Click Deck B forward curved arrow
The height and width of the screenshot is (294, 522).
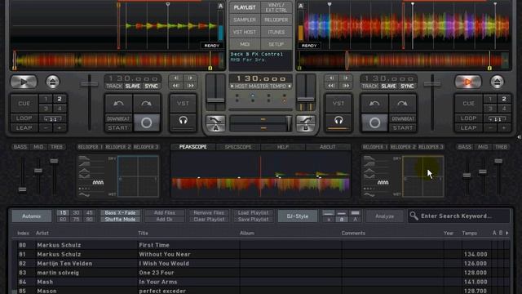click(402, 104)
